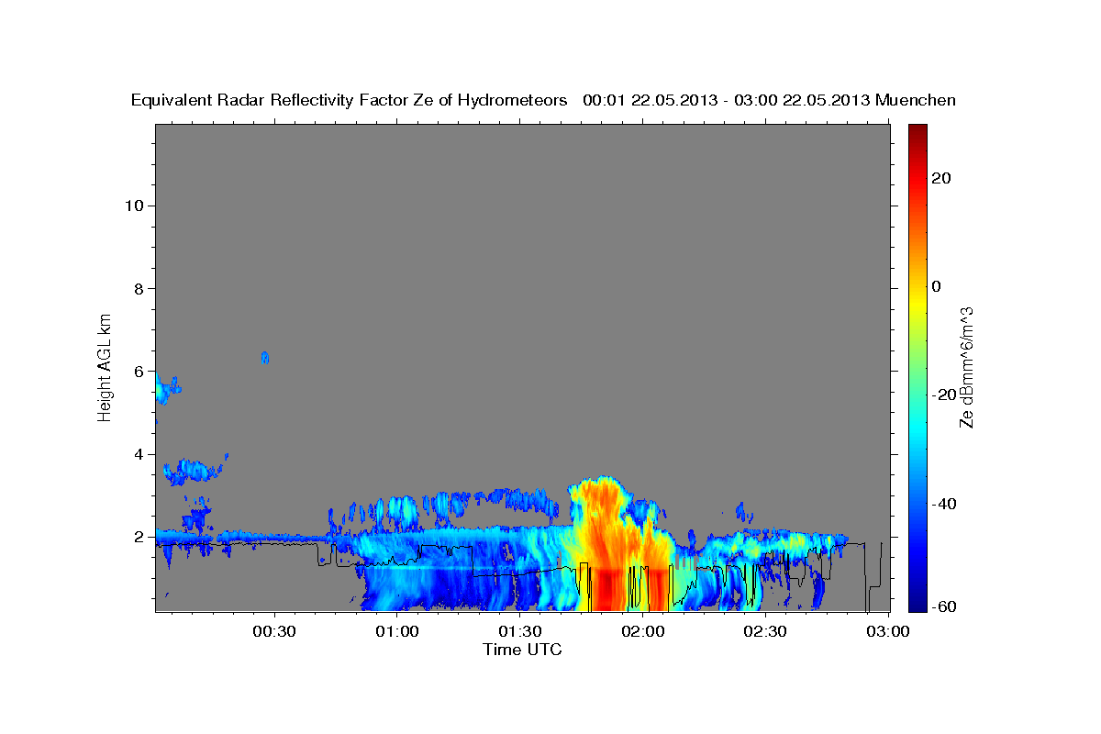Click the colorbar label '-60'

coord(943,606)
